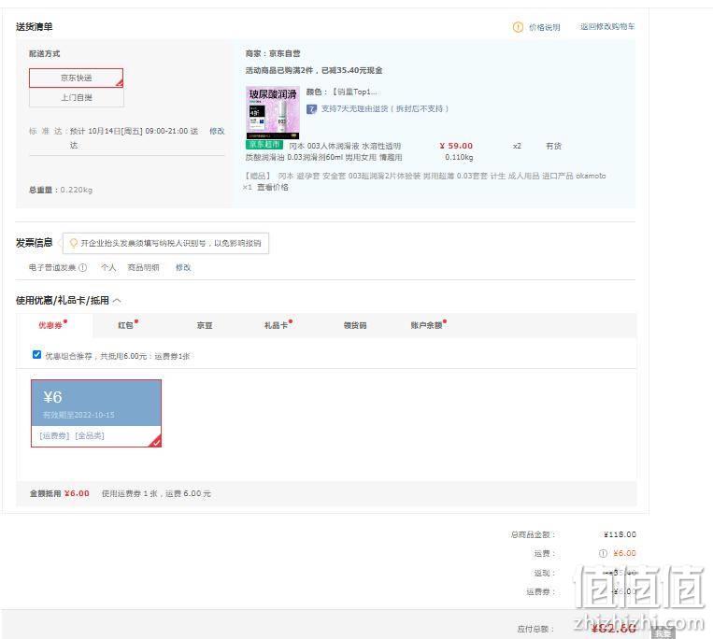The width and height of the screenshot is (713, 639).
Task: Click the 7-day return policy icon
Action: click(x=311, y=109)
